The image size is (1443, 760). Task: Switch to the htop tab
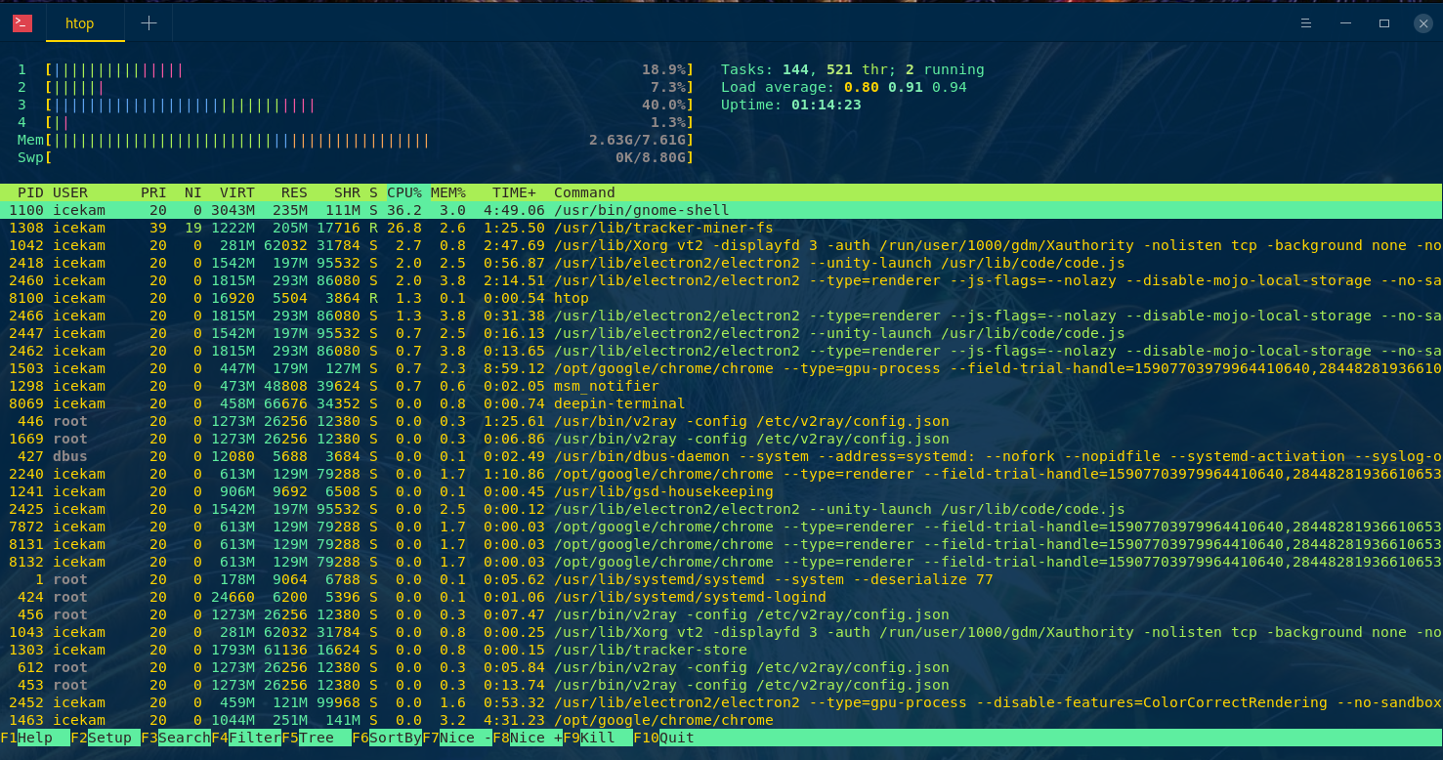81,22
